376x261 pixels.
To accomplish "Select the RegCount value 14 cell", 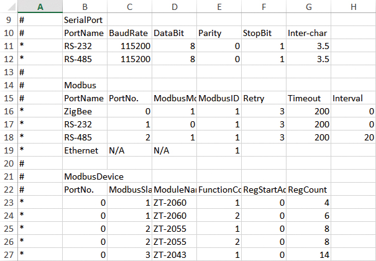I will pos(308,255).
